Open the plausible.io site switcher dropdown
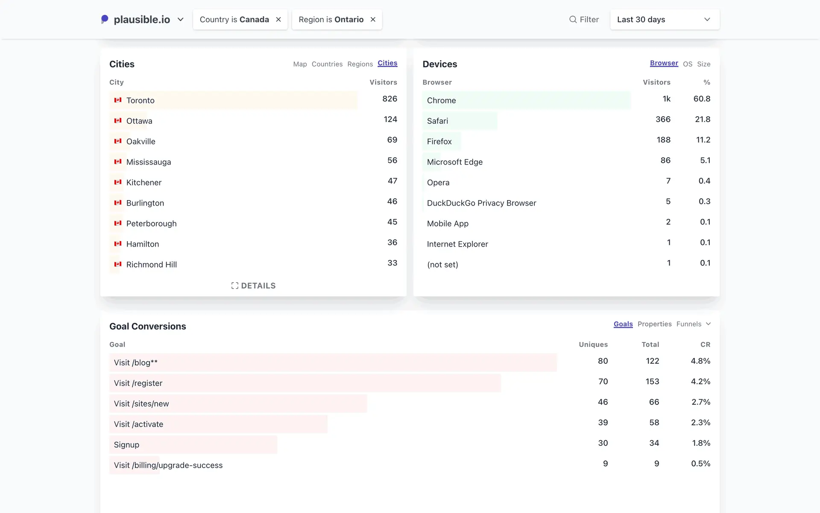The image size is (820, 513). (x=180, y=20)
